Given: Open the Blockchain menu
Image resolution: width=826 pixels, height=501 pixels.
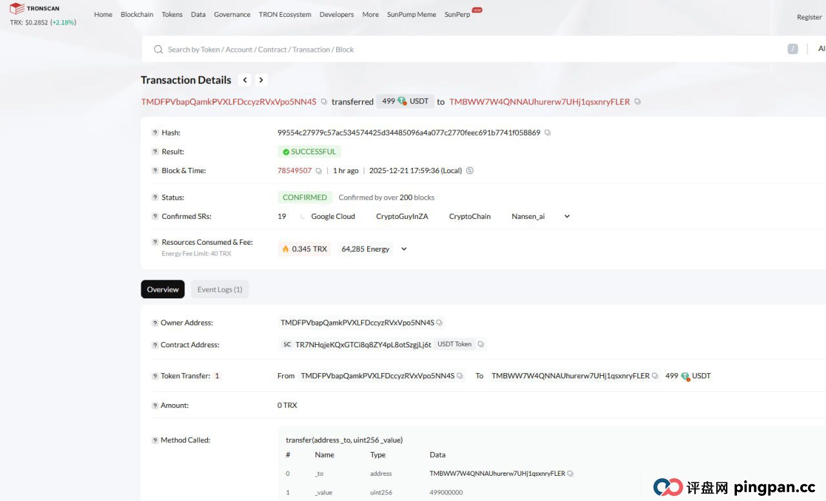Looking at the screenshot, I should point(137,14).
